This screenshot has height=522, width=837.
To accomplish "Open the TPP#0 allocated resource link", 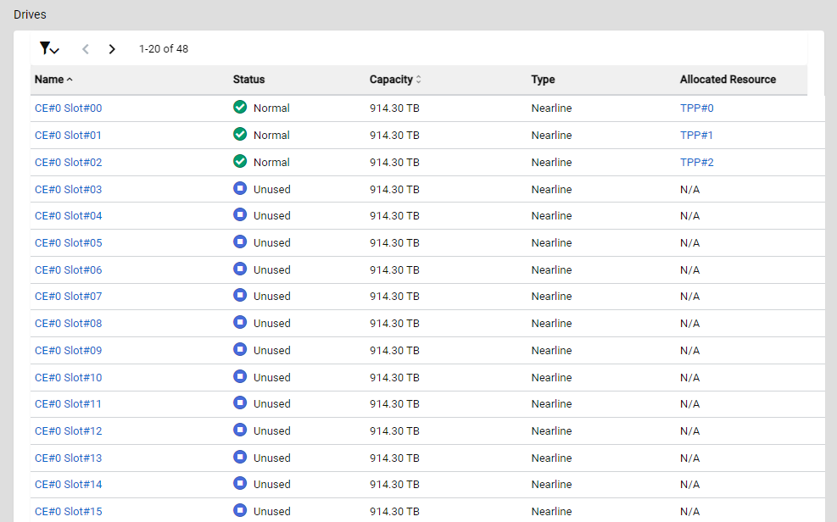I will pos(696,108).
